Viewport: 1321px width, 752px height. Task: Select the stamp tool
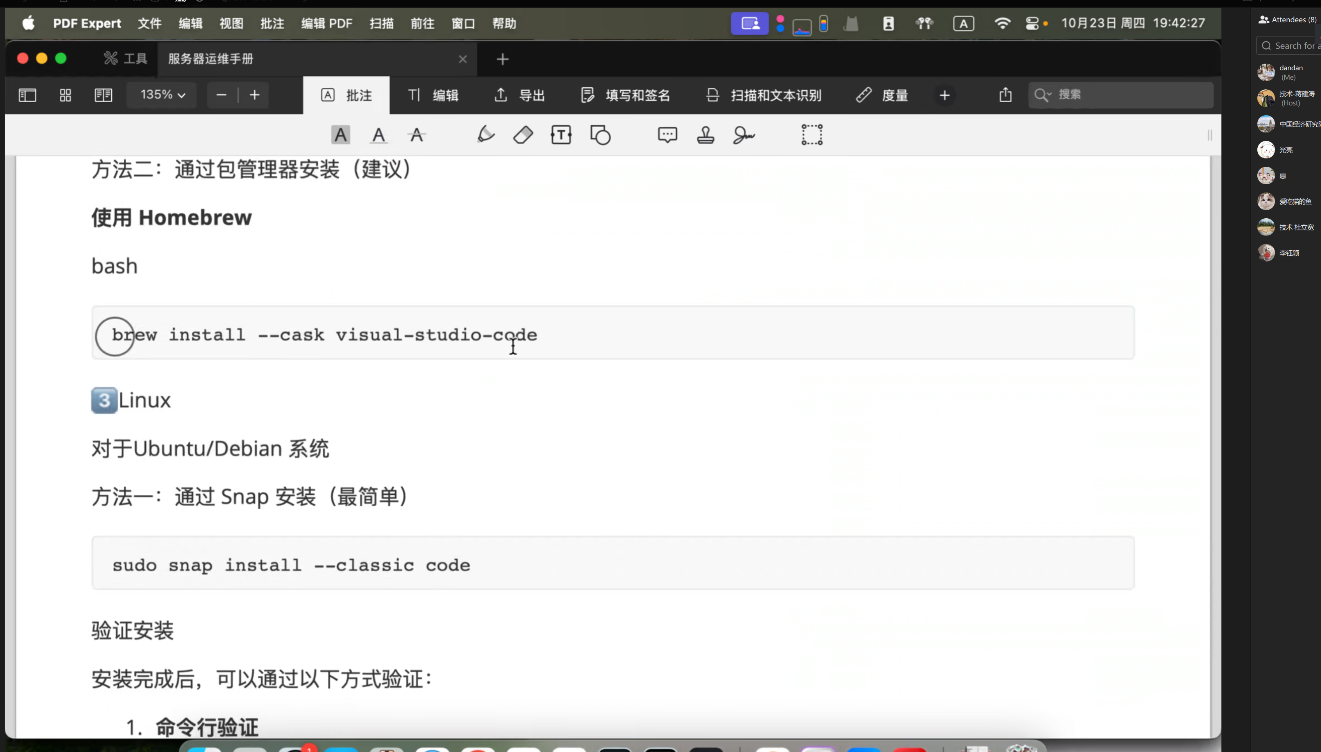pyautogui.click(x=706, y=135)
